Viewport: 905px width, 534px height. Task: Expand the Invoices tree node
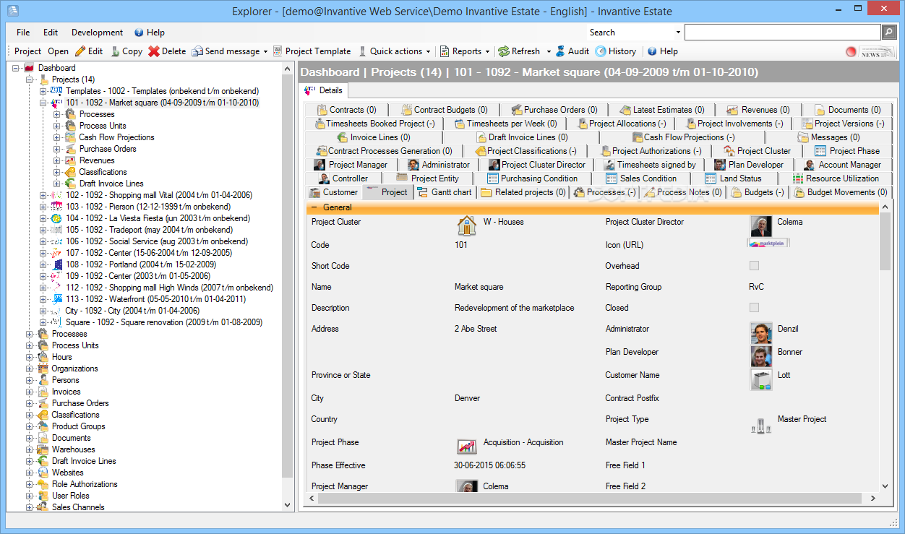tap(30, 392)
